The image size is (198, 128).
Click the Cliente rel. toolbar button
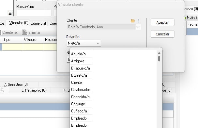pyautogui.click(x=9, y=32)
